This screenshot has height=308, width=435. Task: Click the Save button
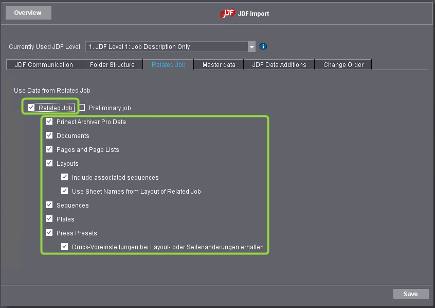point(410,294)
